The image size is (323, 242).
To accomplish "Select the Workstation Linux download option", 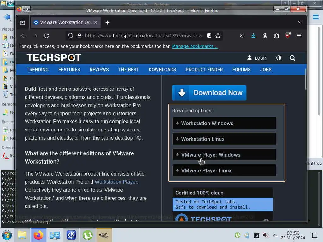I will click(224, 139).
